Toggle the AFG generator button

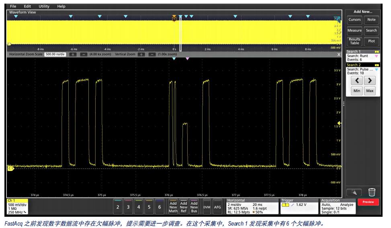217,207
